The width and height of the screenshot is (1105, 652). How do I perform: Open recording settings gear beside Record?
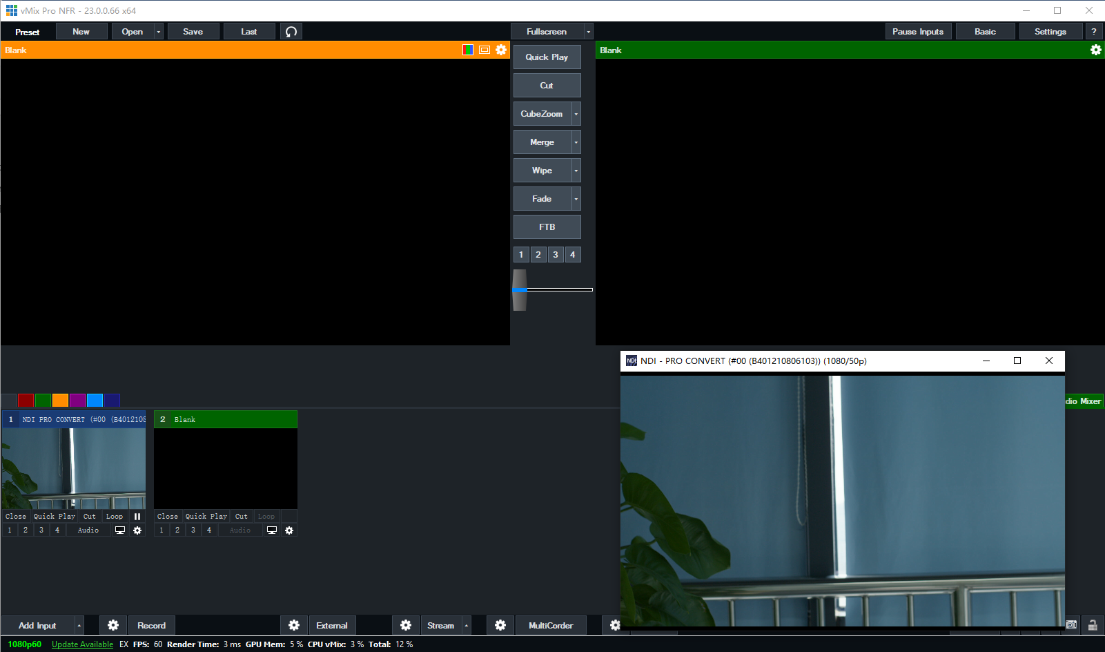pos(113,625)
